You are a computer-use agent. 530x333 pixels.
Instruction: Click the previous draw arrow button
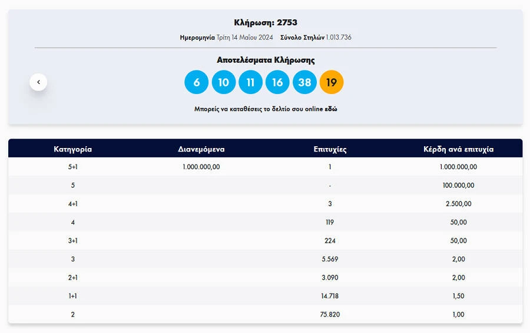pyautogui.click(x=38, y=82)
